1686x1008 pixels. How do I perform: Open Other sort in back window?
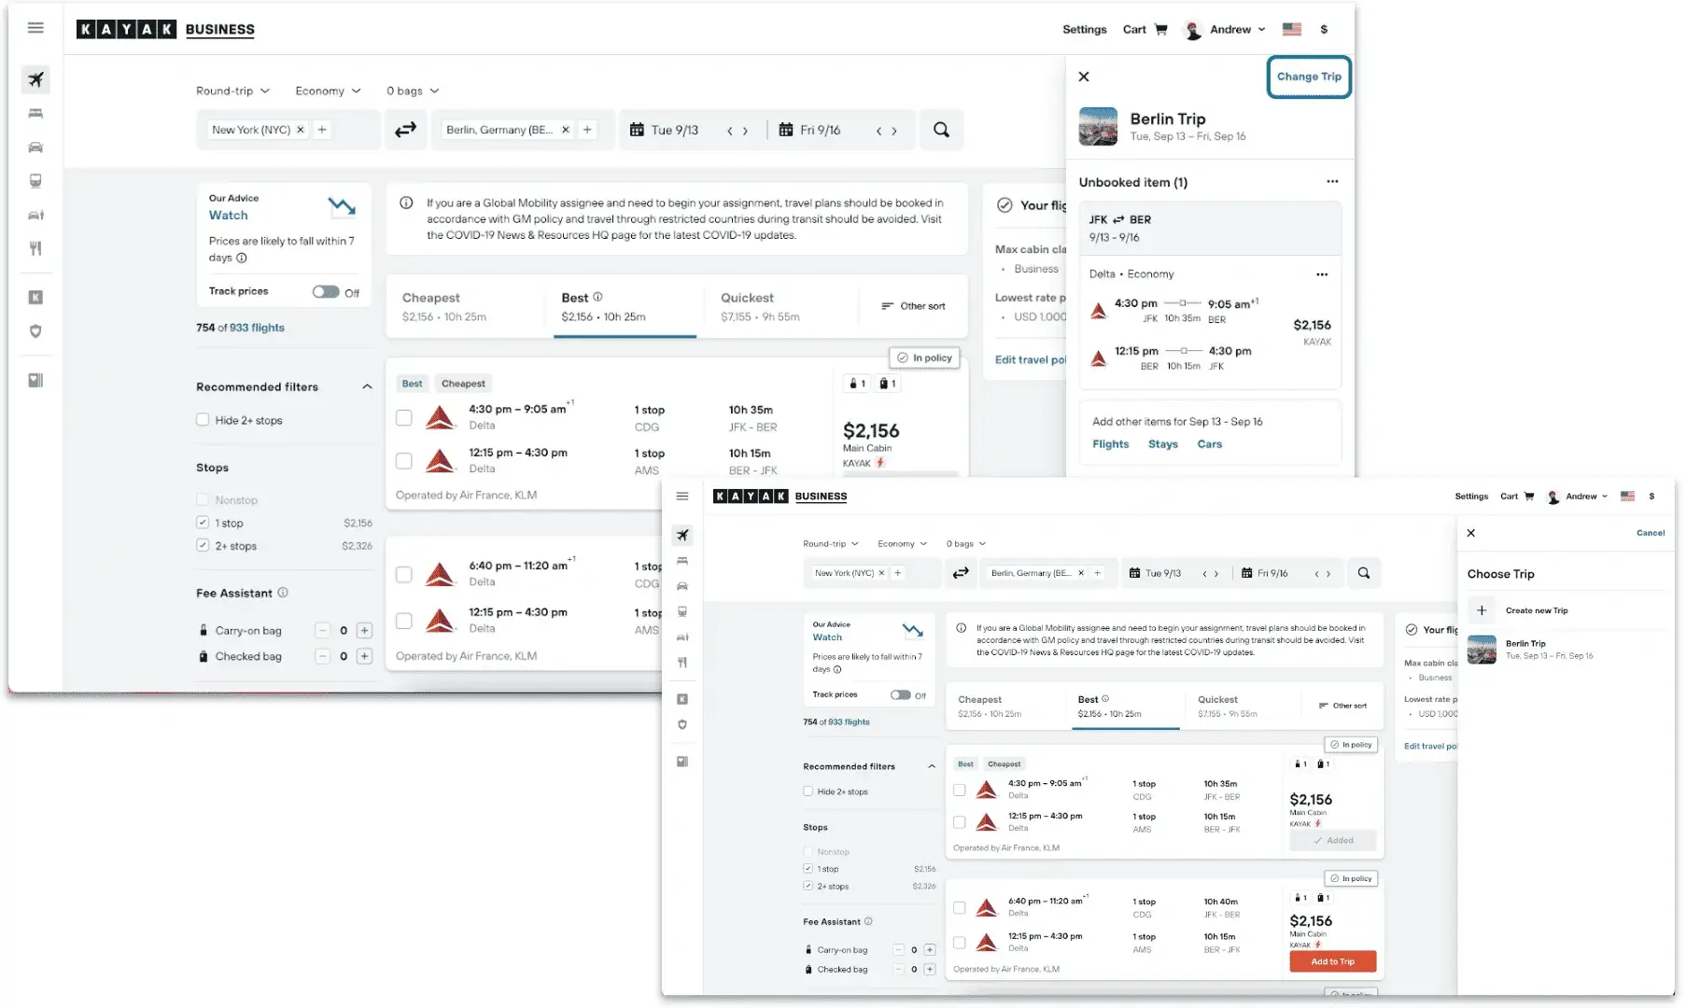click(913, 306)
